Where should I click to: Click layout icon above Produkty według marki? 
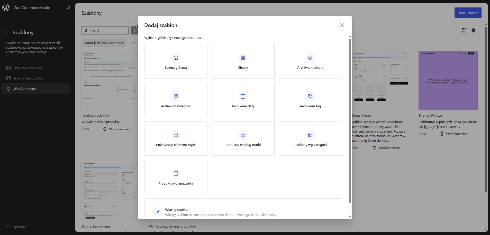tap(243, 135)
